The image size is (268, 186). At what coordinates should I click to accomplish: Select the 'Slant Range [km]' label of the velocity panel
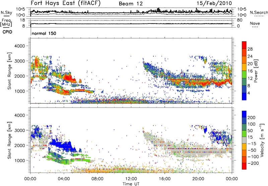[x=9, y=140]
